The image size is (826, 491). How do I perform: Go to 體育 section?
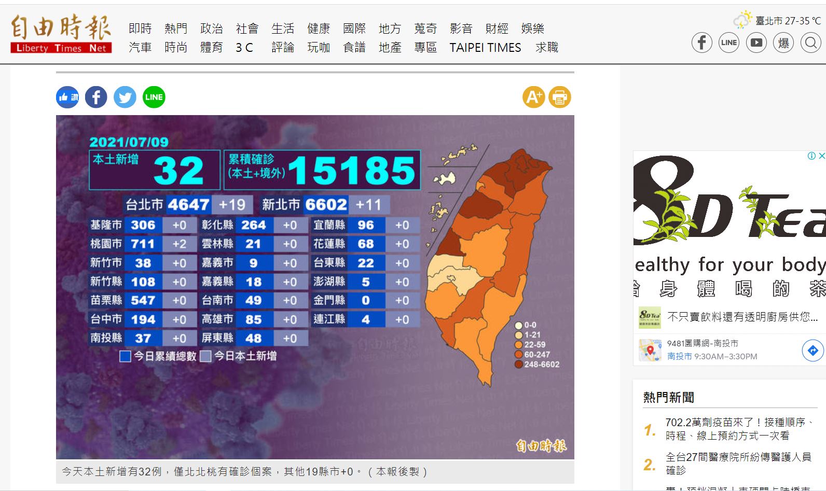point(212,48)
